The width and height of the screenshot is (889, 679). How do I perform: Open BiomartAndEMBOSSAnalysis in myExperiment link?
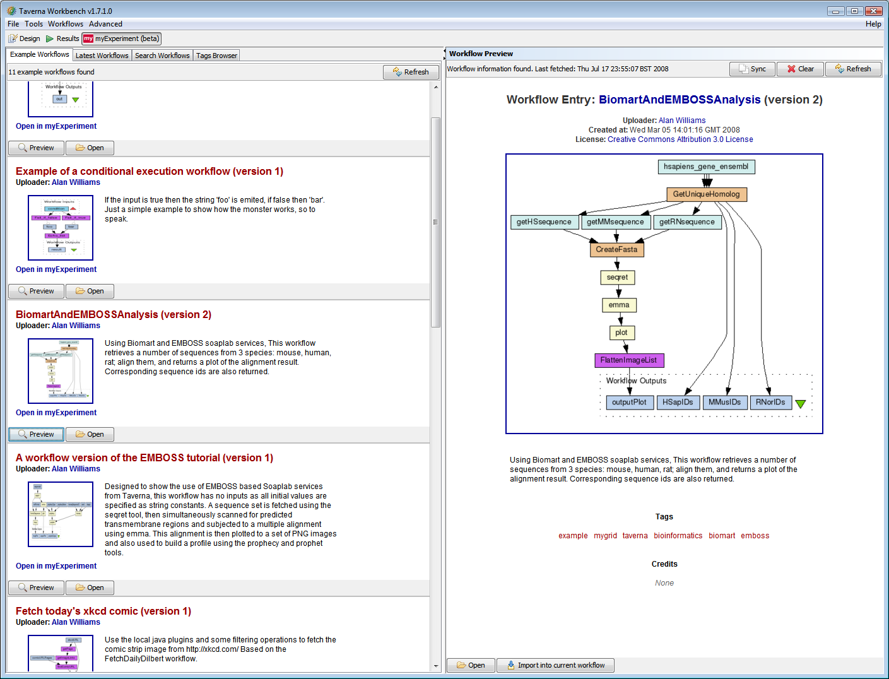click(x=56, y=413)
